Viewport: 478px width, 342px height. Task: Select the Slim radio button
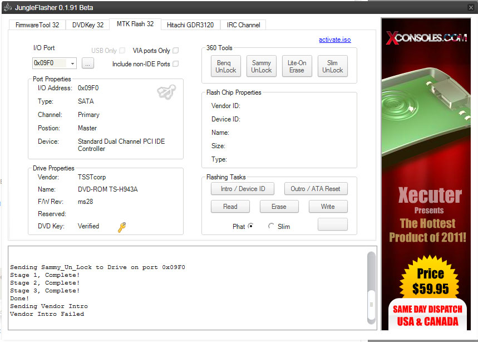(x=270, y=226)
